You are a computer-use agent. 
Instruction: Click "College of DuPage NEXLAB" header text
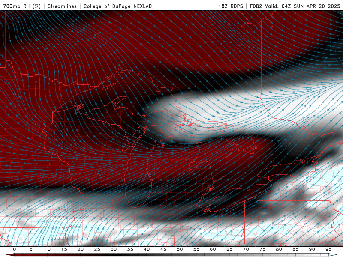[117, 6]
